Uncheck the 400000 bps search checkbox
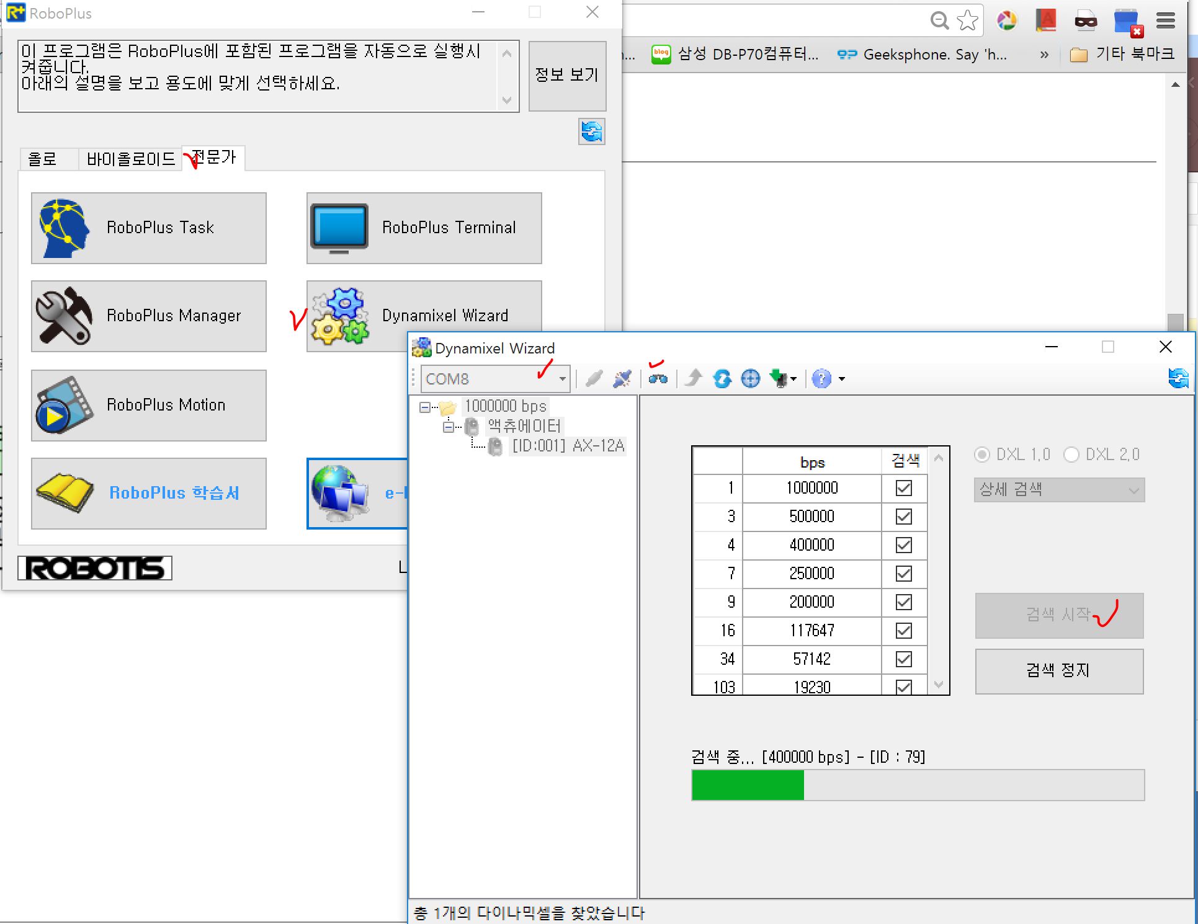Screen dimensions: 1198x924 904,545
